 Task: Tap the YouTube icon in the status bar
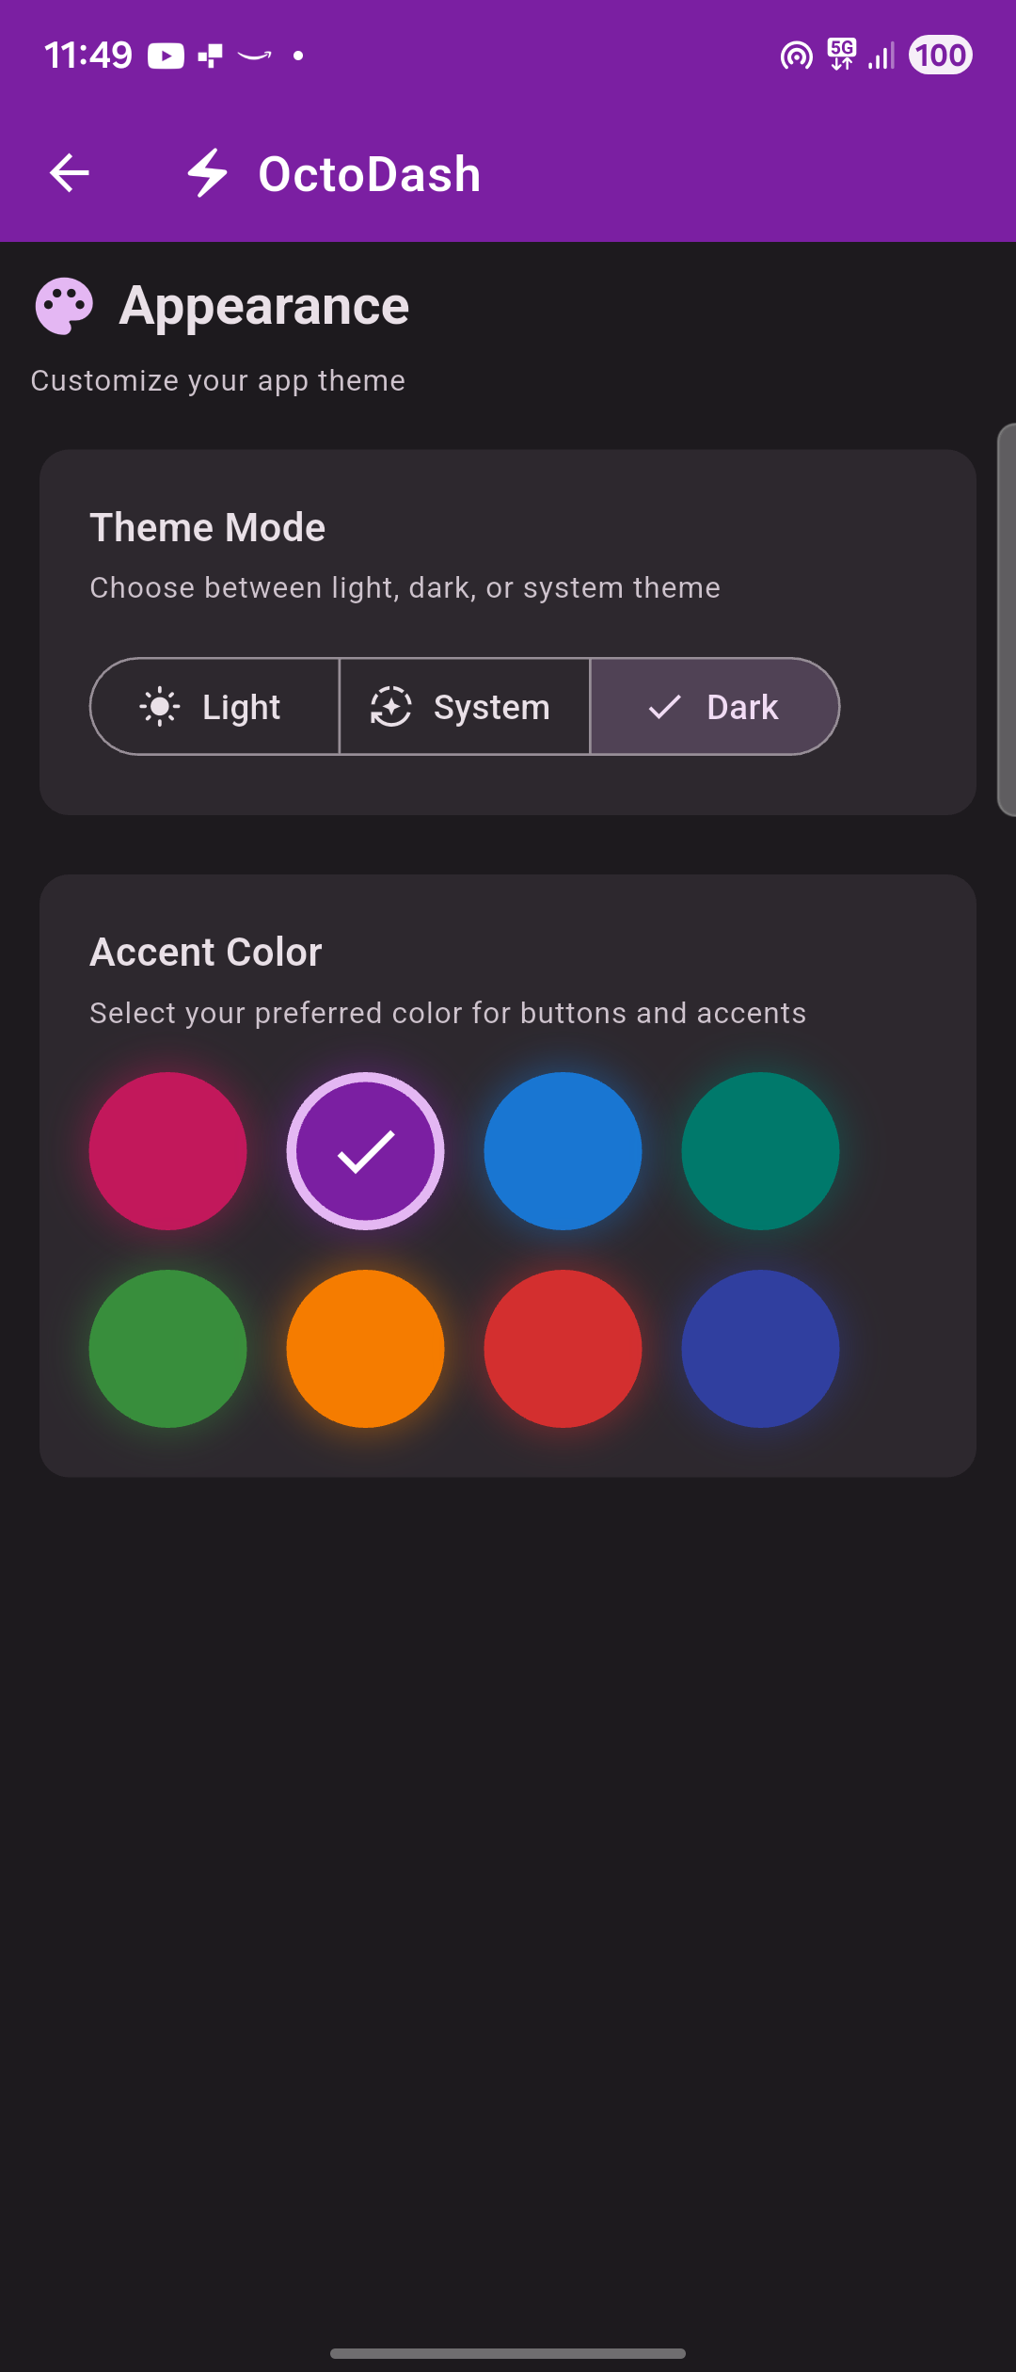click(x=165, y=55)
